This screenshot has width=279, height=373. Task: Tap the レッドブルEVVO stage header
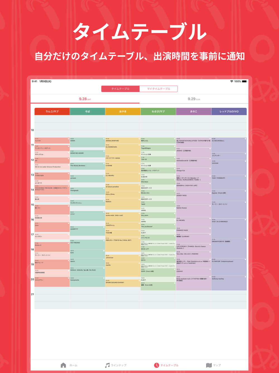229,111
